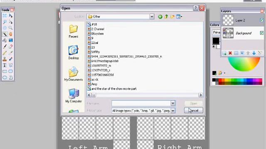Image resolution: width=266 pixels, height=149 pixels.
Task: Select the Paintbrush tool
Action: point(5,46)
